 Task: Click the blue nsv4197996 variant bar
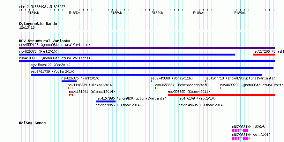click(106, 101)
